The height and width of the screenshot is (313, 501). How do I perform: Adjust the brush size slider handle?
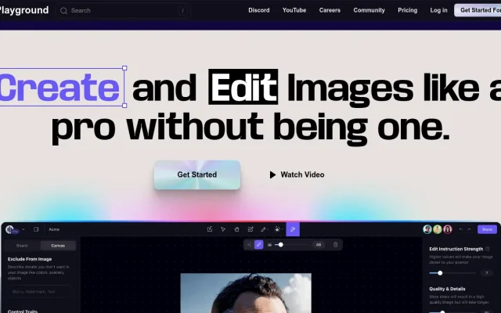click(x=280, y=245)
